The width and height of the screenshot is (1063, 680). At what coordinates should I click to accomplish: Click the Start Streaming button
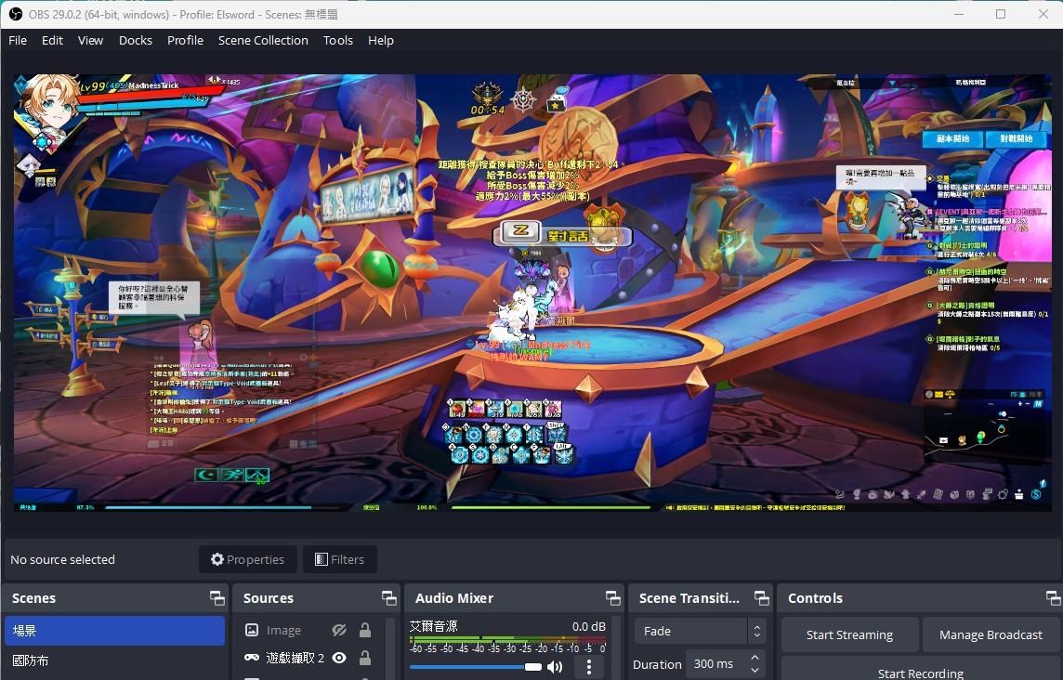coord(849,634)
